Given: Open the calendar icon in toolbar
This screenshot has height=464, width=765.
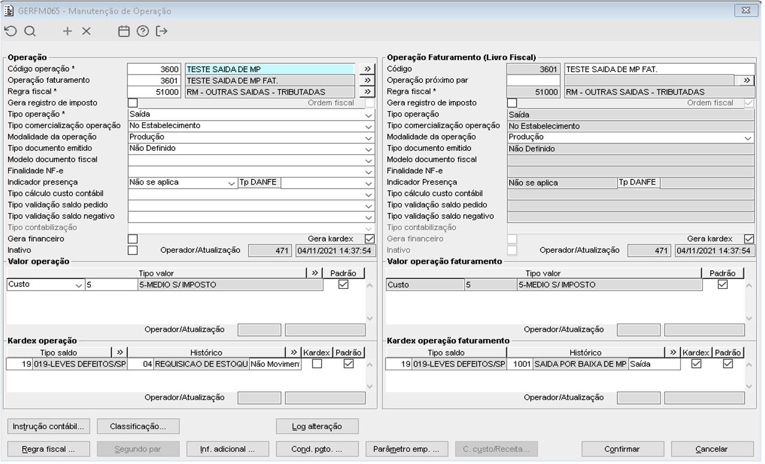Looking at the screenshot, I should point(124,31).
